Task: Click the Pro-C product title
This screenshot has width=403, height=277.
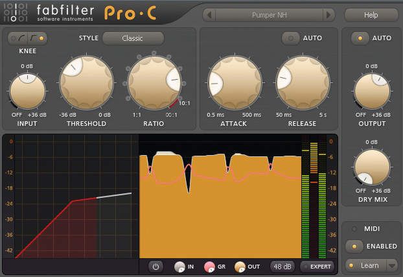Action: (130, 13)
